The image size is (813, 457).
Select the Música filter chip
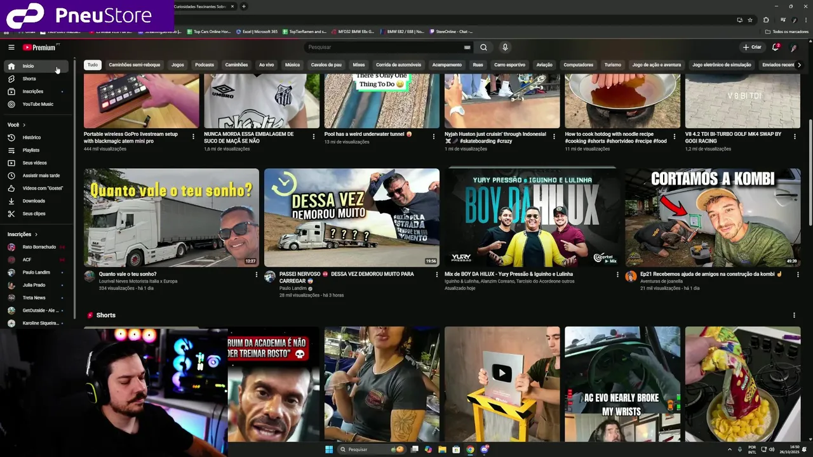292,65
